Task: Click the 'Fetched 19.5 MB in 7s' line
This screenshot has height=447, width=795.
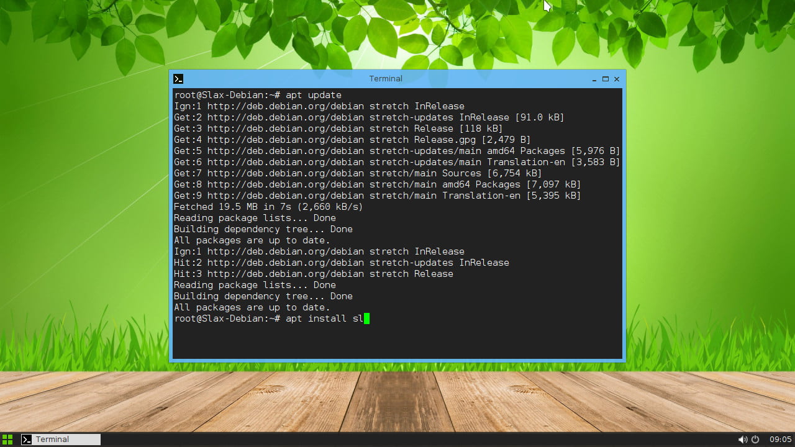Action: coord(268,207)
